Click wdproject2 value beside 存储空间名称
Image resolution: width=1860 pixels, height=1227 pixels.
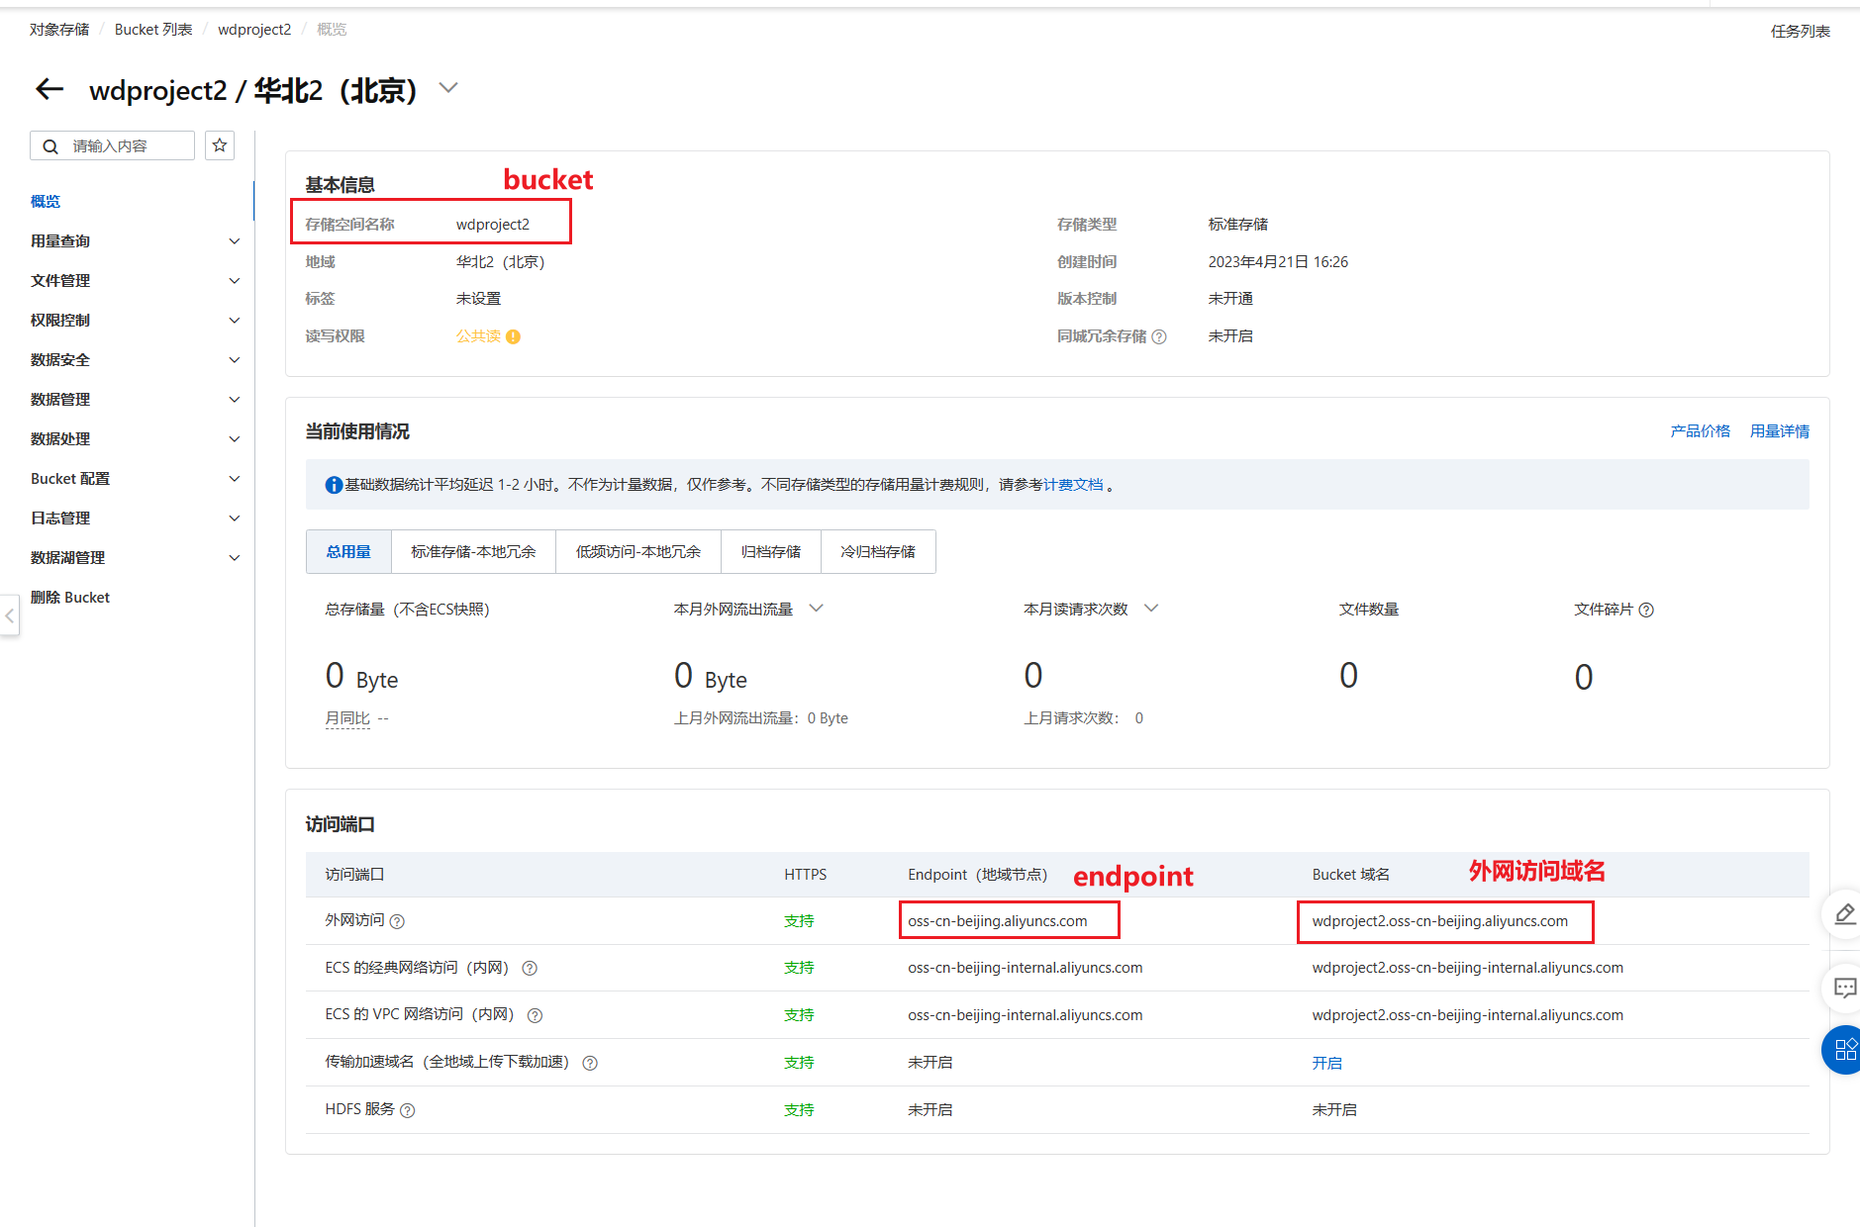point(493,225)
